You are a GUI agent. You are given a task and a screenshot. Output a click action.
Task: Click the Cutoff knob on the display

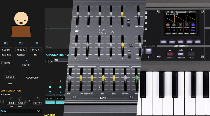pos(168,25)
